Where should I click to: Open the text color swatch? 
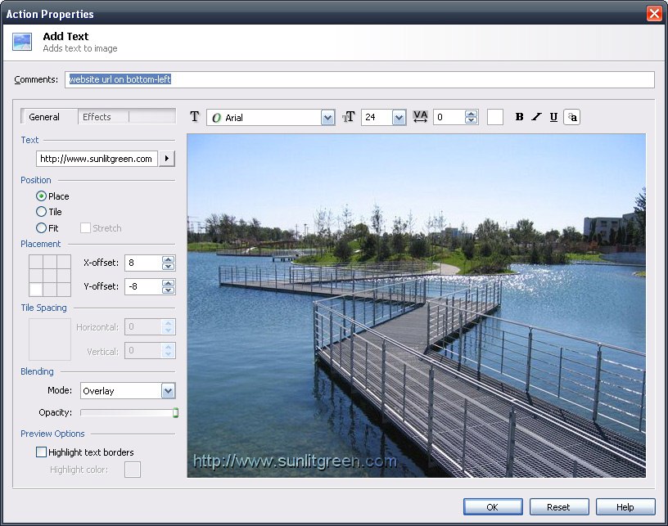click(x=495, y=117)
